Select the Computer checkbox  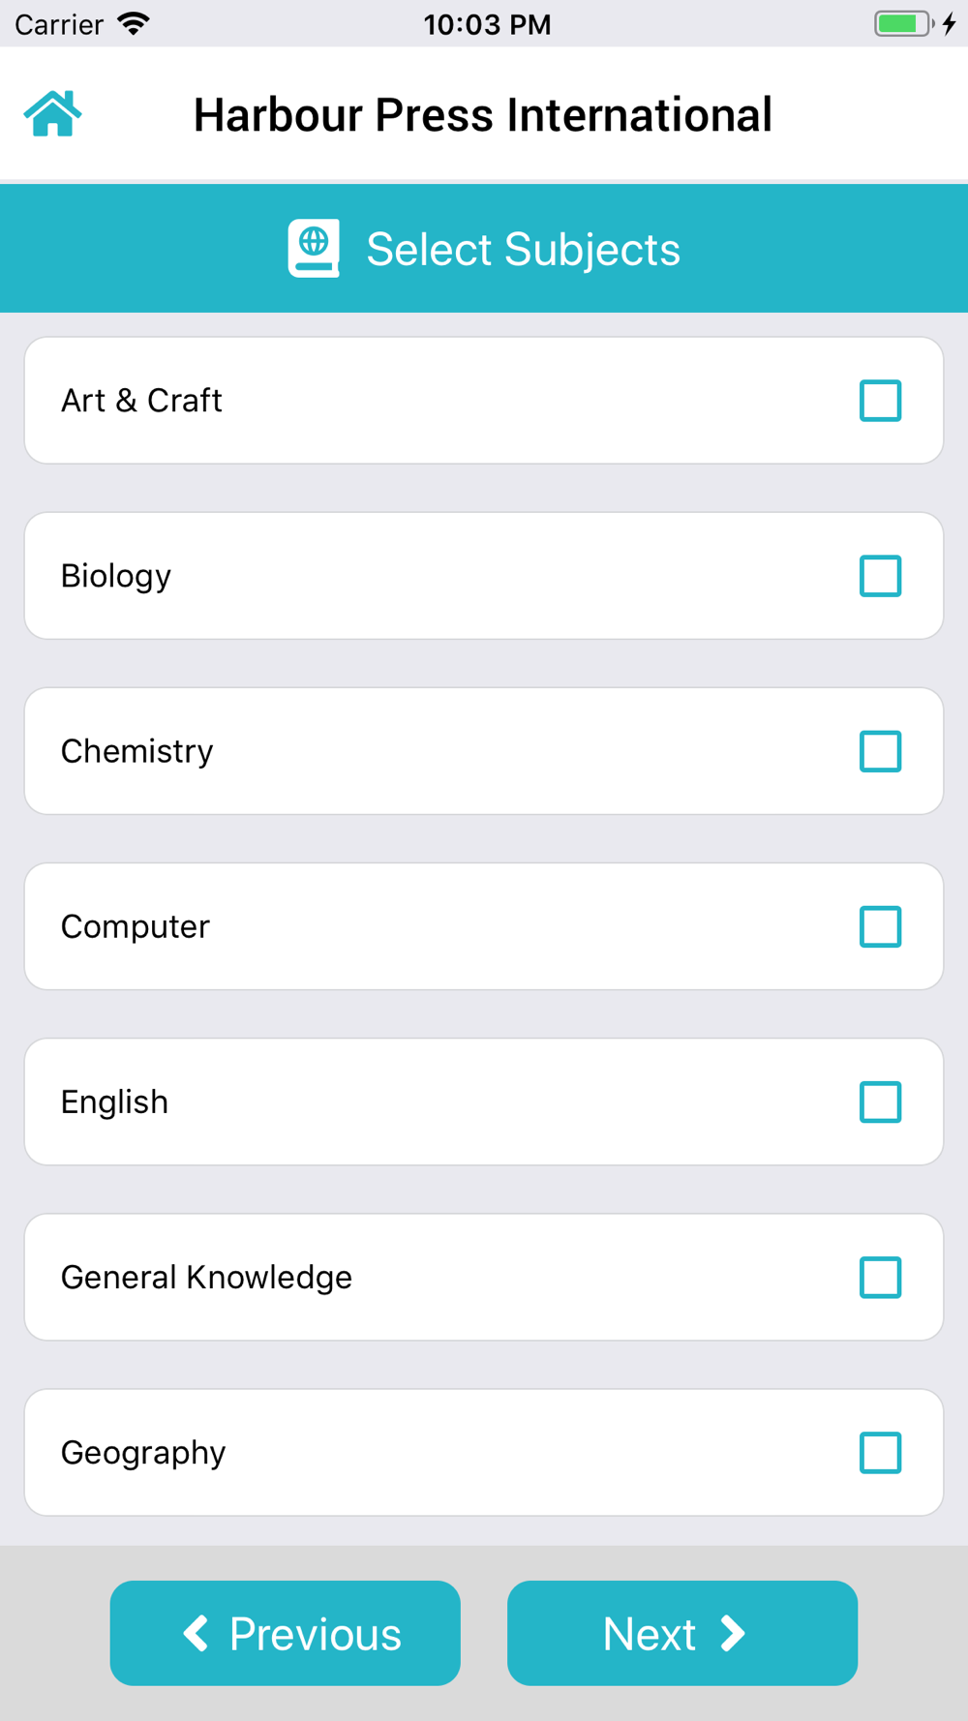click(x=880, y=926)
